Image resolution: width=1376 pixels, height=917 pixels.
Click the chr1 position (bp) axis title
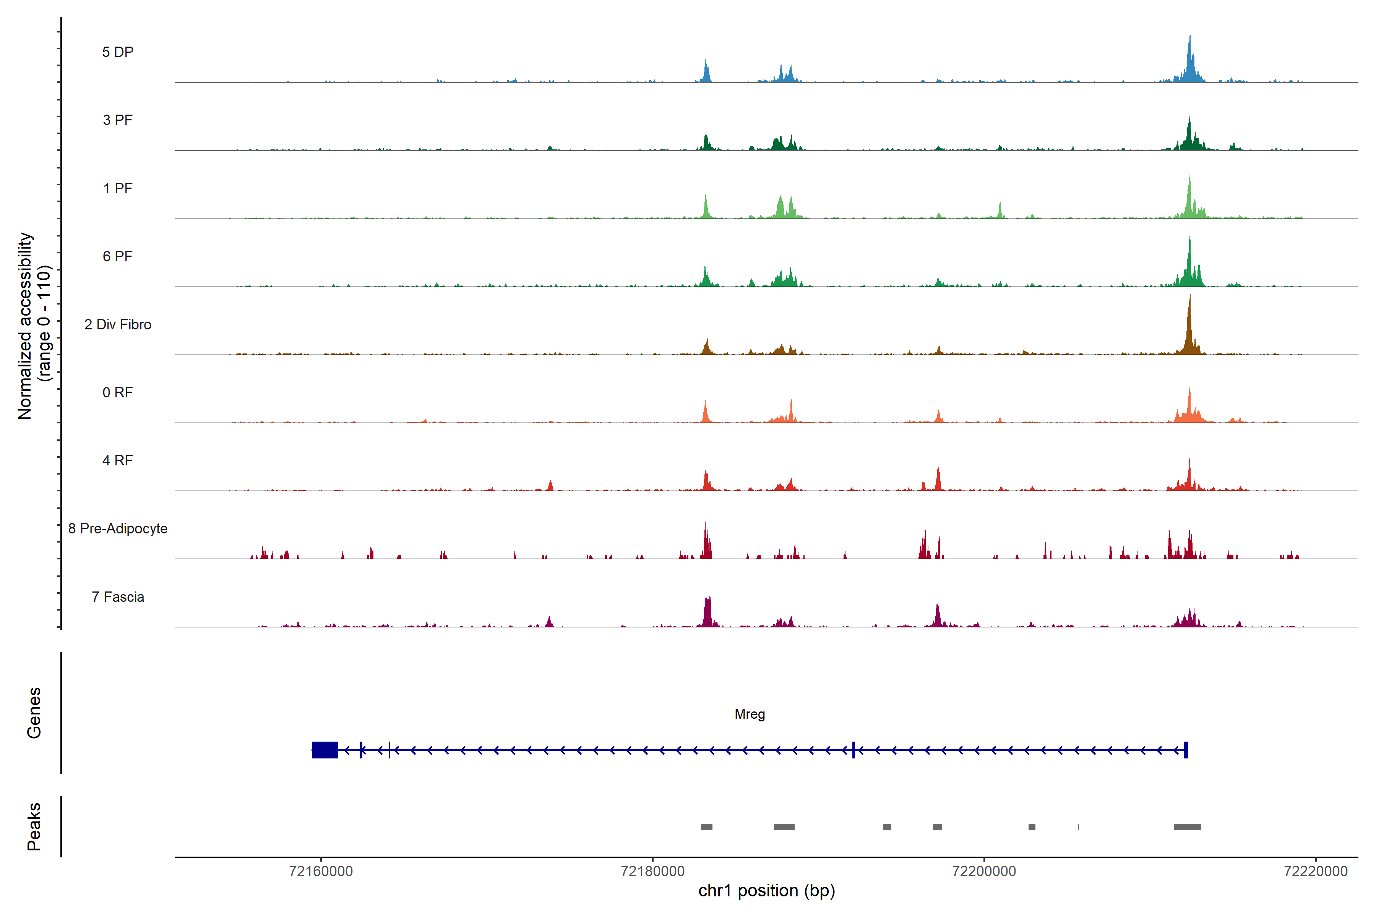[766, 891]
